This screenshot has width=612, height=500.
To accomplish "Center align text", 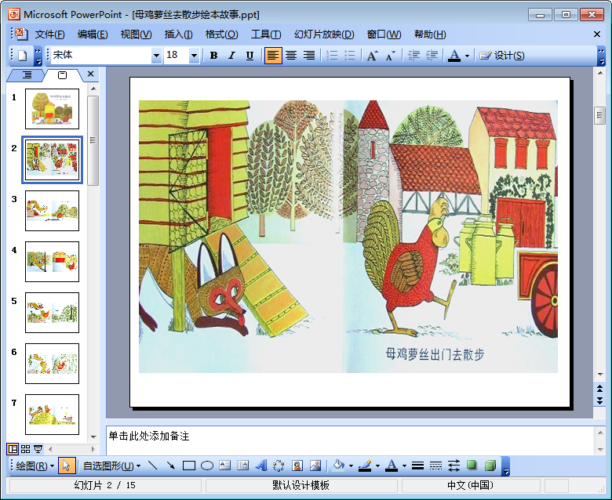I will 291,56.
